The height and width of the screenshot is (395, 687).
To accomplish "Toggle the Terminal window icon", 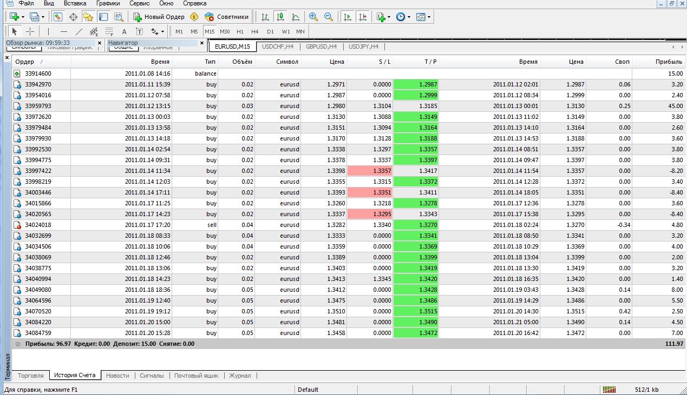I will pyautogui.click(x=103, y=17).
